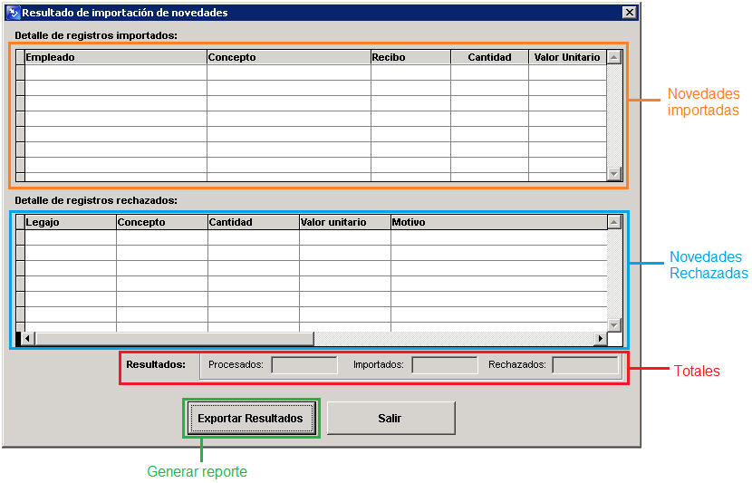Click the Procesados result field
Viewport: 752px width, 483px height.
[304, 365]
